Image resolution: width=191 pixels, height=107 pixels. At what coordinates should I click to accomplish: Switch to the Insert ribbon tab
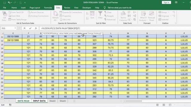tap(23, 8)
